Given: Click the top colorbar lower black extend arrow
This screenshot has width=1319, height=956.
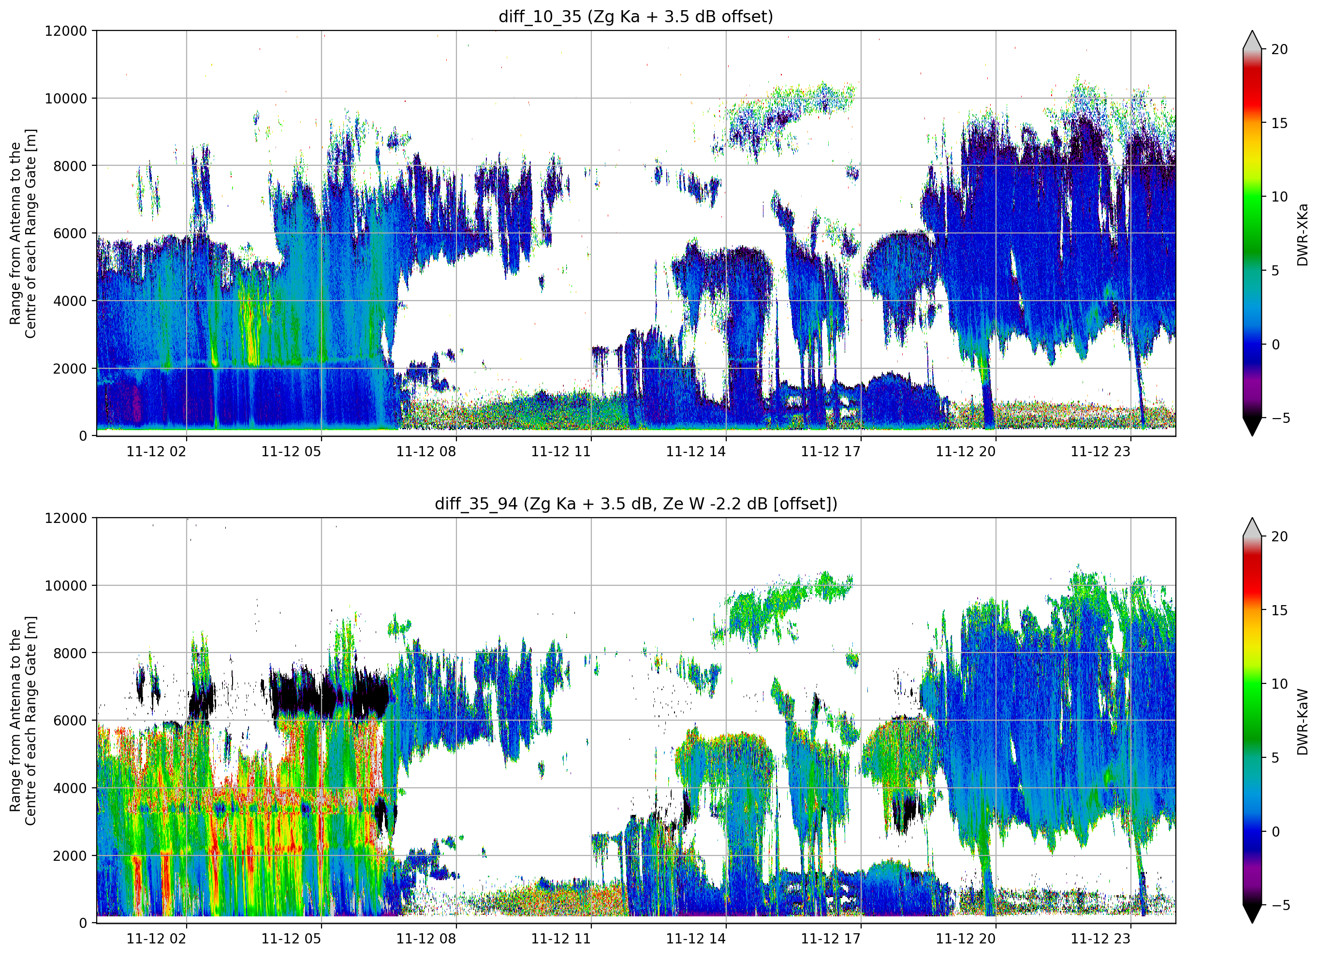Looking at the screenshot, I should [x=1252, y=426].
